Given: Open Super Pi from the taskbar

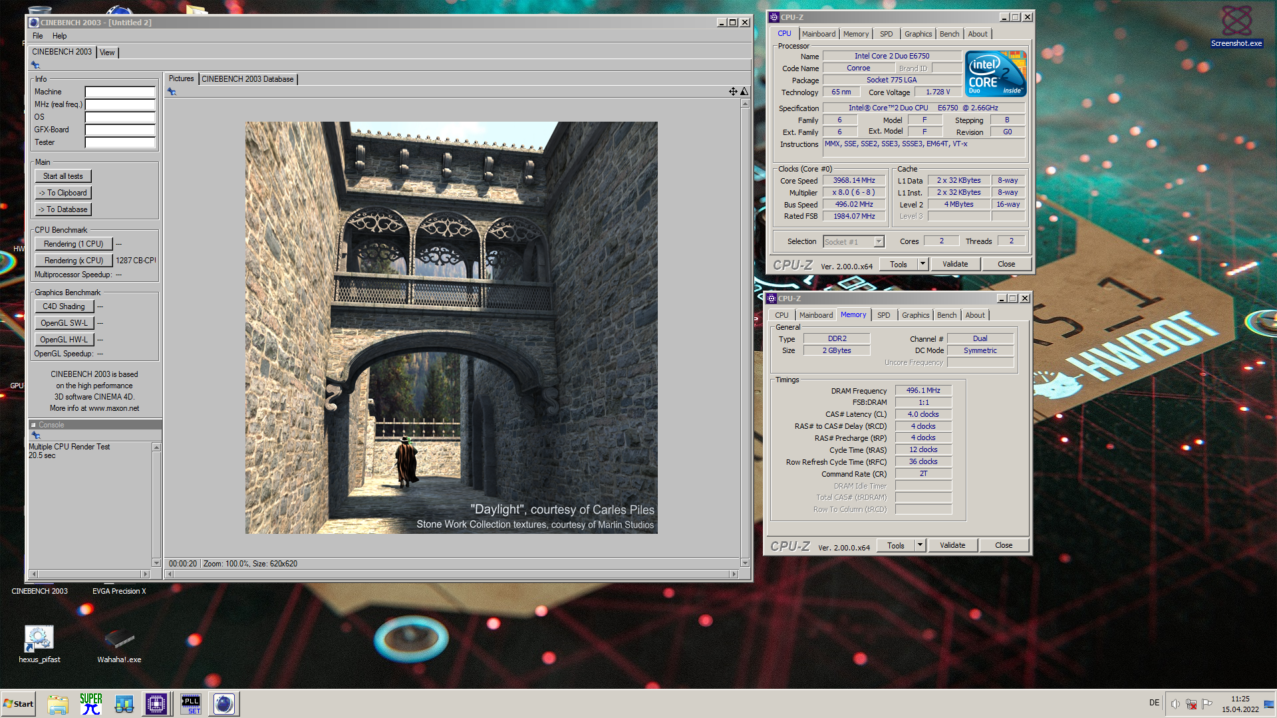Looking at the screenshot, I should [91, 704].
